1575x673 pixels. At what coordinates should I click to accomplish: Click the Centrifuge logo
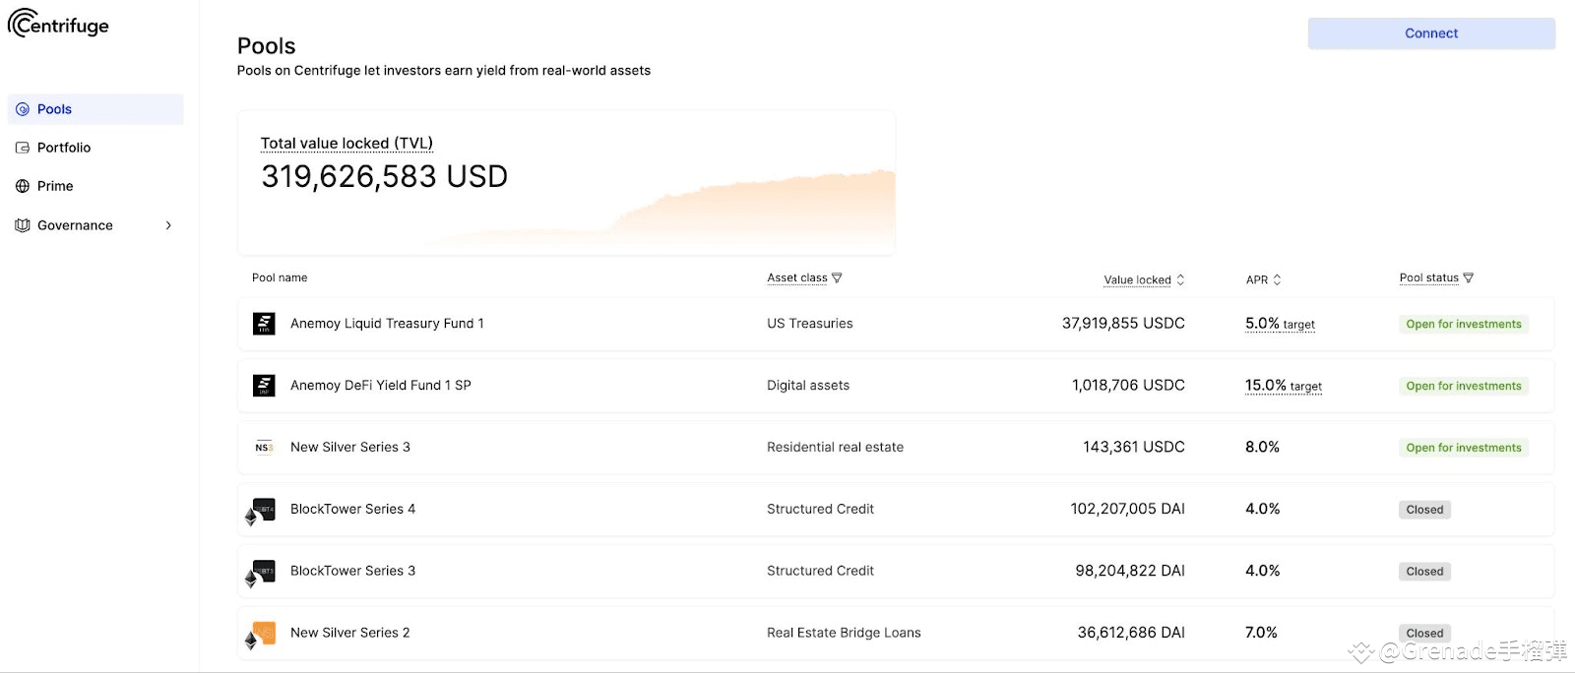tap(58, 24)
